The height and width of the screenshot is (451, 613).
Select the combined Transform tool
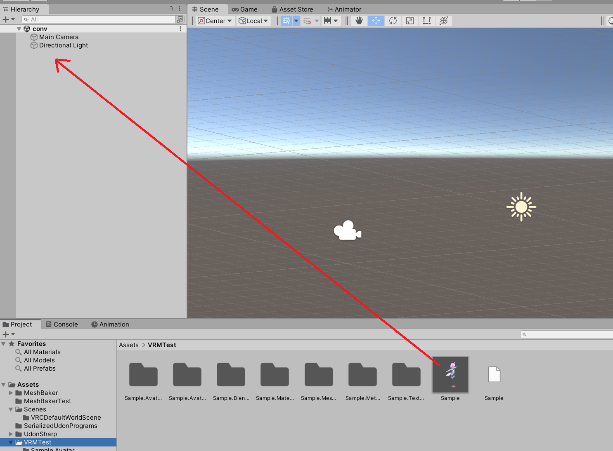(444, 21)
